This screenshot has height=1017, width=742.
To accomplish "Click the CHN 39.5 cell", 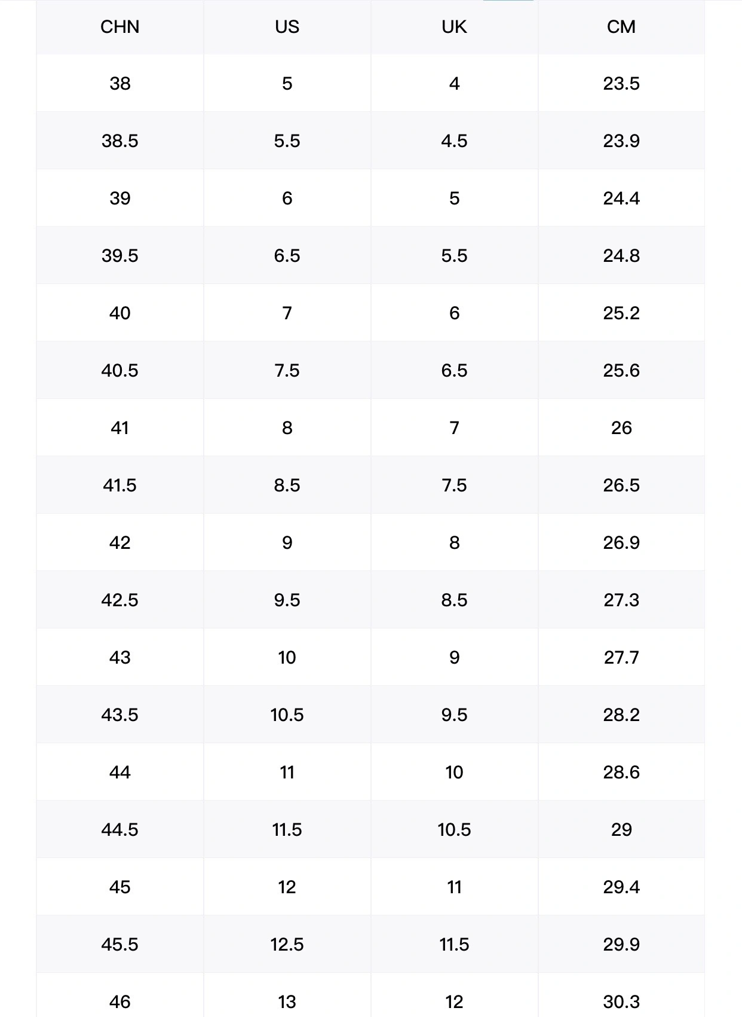I will click(119, 255).
